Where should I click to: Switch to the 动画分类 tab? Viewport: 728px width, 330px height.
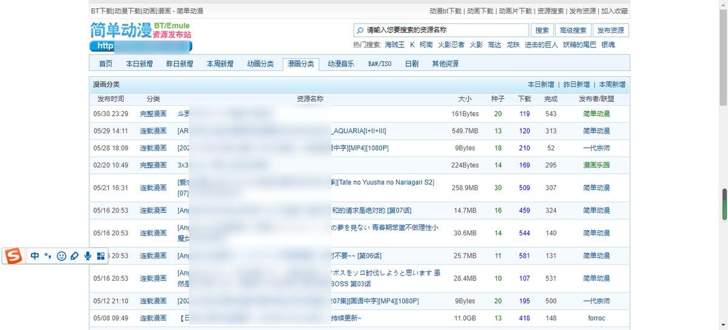[260, 64]
